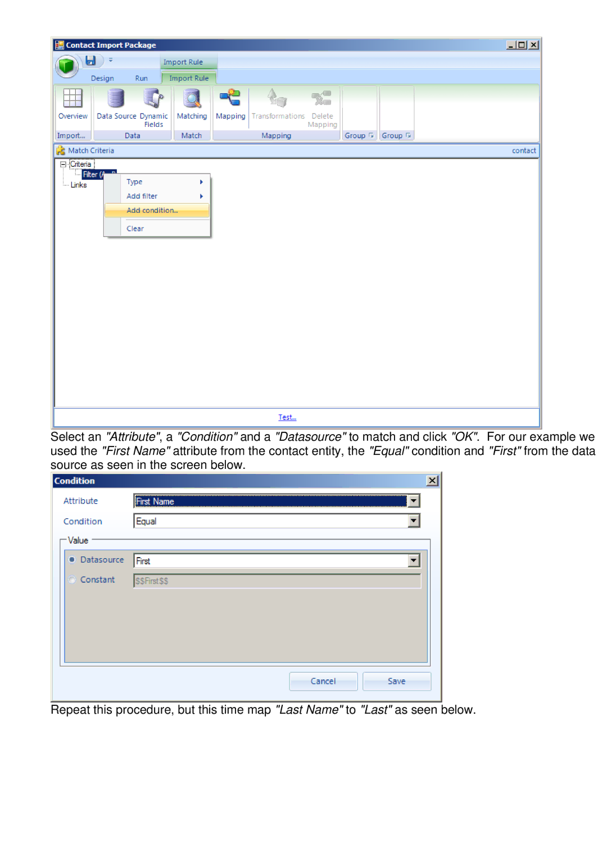Click the contact label in Match Criteria header
Image resolution: width=607 pixels, height=858 pixels.
point(524,150)
